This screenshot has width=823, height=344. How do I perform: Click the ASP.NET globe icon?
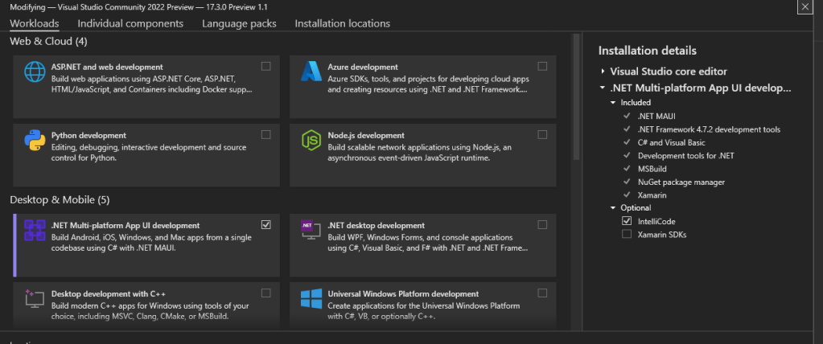pyautogui.click(x=35, y=73)
